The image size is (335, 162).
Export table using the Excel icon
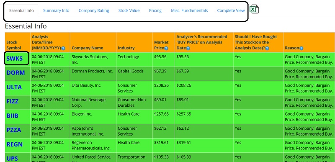[254, 9]
